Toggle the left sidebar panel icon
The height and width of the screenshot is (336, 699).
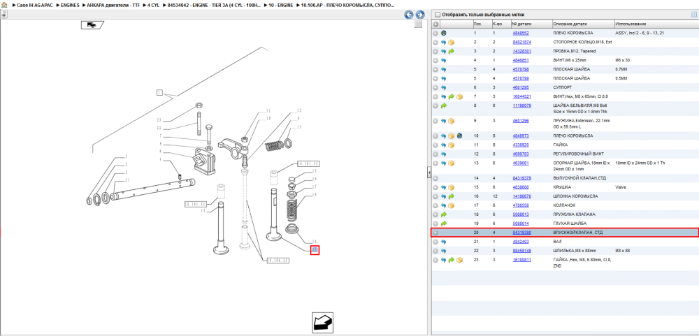[x=4, y=14]
